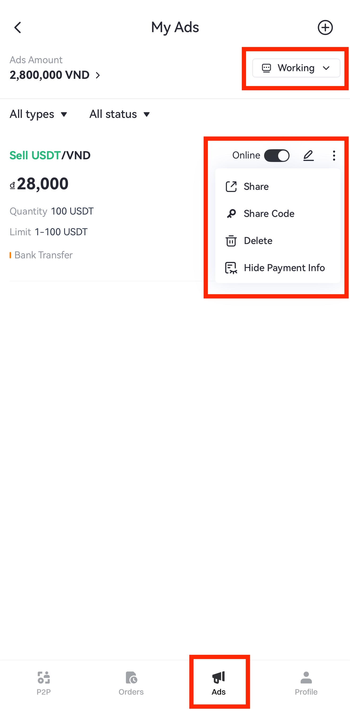This screenshot has width=350, height=714.
Task: Tap the back arrow icon
Action: coord(18,27)
